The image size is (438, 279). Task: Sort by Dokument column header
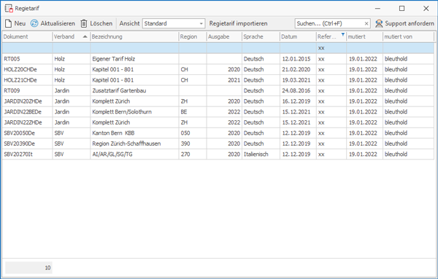pos(27,36)
